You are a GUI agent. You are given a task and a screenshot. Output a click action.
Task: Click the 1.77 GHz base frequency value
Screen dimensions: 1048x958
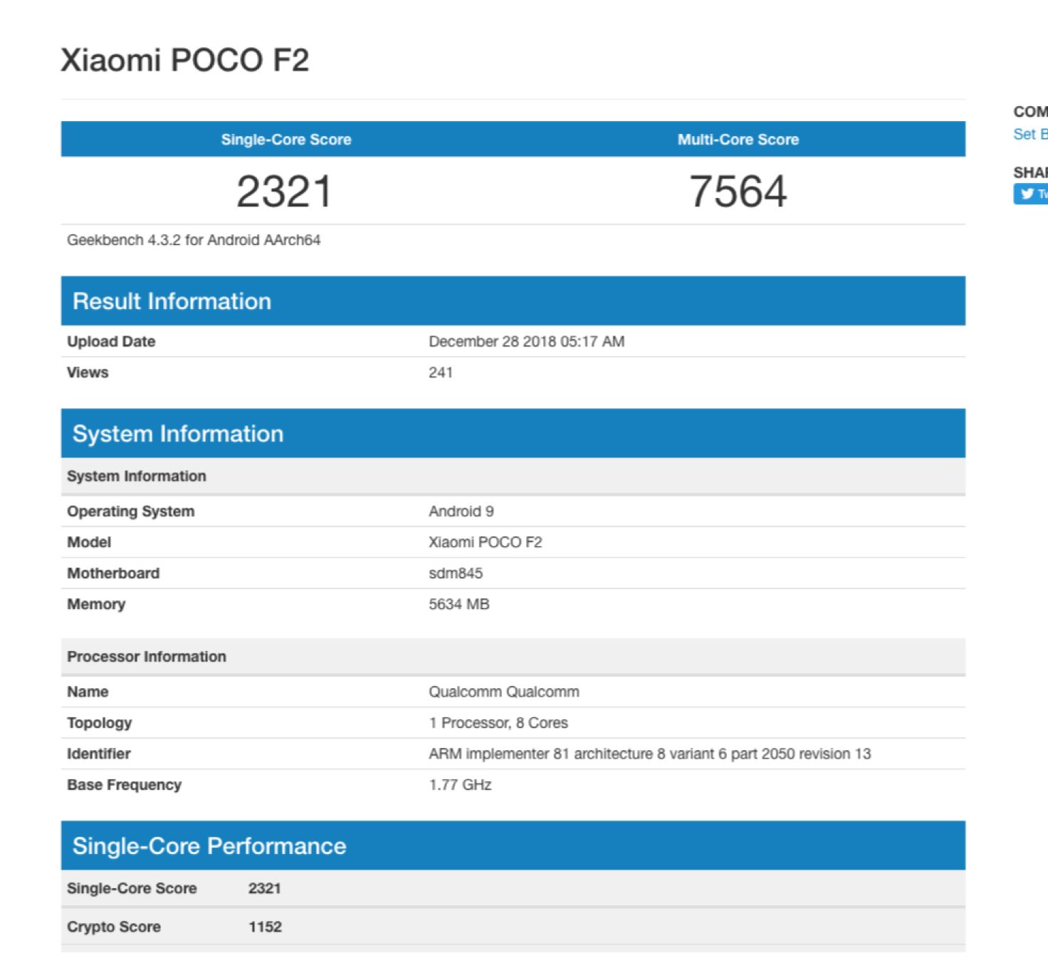(x=460, y=785)
